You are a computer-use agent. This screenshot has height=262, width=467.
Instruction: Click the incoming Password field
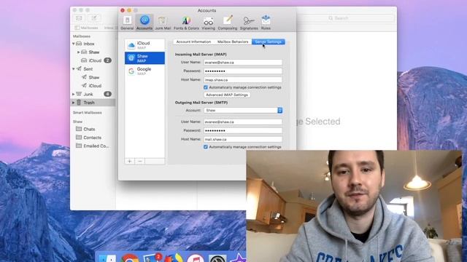[x=243, y=71]
